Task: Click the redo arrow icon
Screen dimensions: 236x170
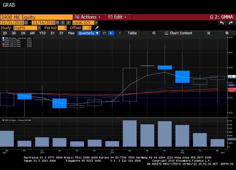Action: (231, 23)
